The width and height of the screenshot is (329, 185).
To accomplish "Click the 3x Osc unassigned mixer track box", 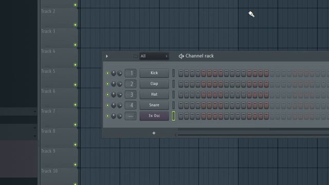I will tap(131, 116).
